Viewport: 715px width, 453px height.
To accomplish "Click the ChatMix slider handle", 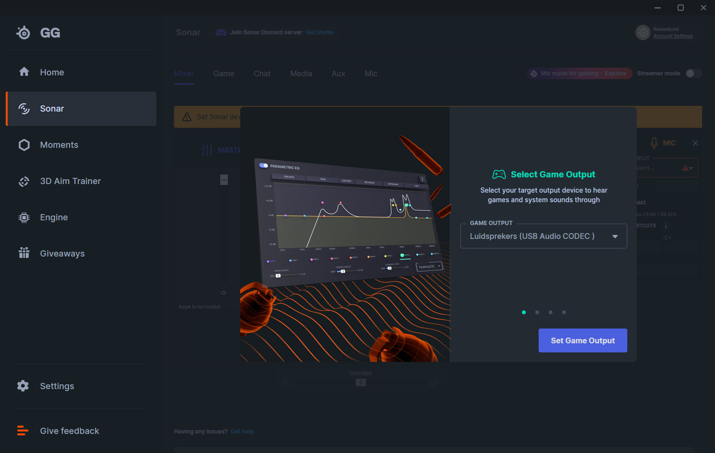I will [361, 382].
